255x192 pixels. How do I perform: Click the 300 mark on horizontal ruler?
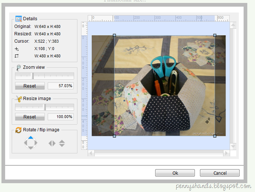click(158, 18)
